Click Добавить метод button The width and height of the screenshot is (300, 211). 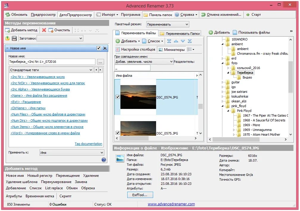point(21,30)
